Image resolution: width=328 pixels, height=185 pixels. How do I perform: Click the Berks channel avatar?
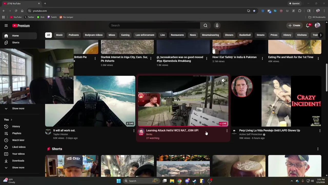click(141, 132)
